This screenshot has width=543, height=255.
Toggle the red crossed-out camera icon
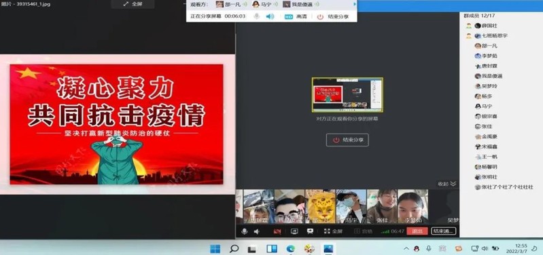[x=277, y=231]
